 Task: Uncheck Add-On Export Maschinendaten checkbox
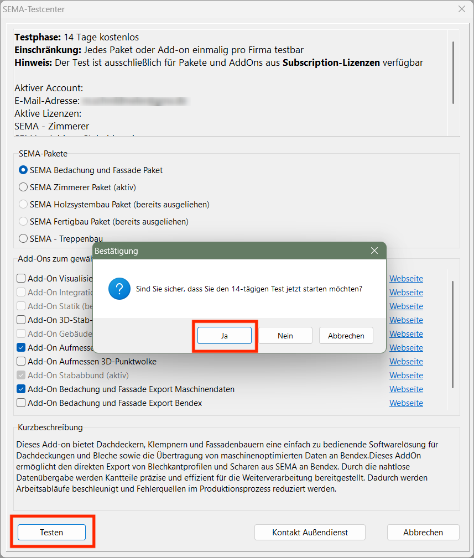click(21, 389)
